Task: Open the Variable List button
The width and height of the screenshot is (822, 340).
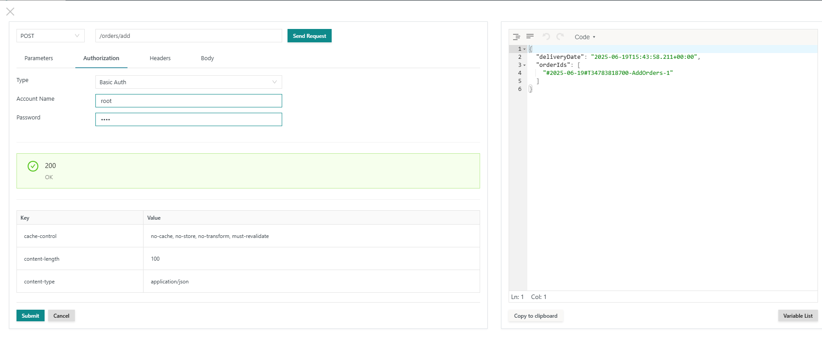Action: point(798,315)
